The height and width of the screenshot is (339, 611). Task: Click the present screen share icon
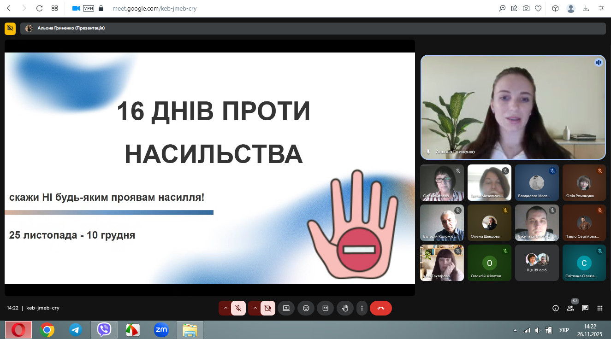[x=286, y=308]
